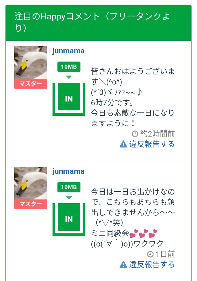Report the first comment via 違反報告する

click(152, 144)
